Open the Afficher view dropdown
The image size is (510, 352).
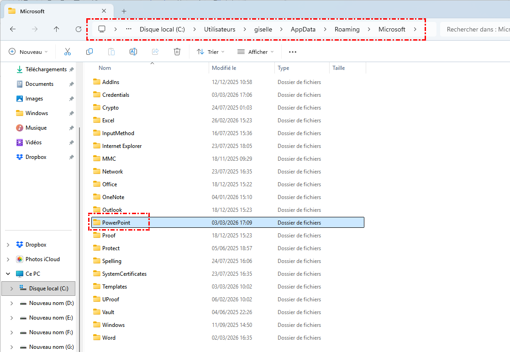[x=256, y=52]
